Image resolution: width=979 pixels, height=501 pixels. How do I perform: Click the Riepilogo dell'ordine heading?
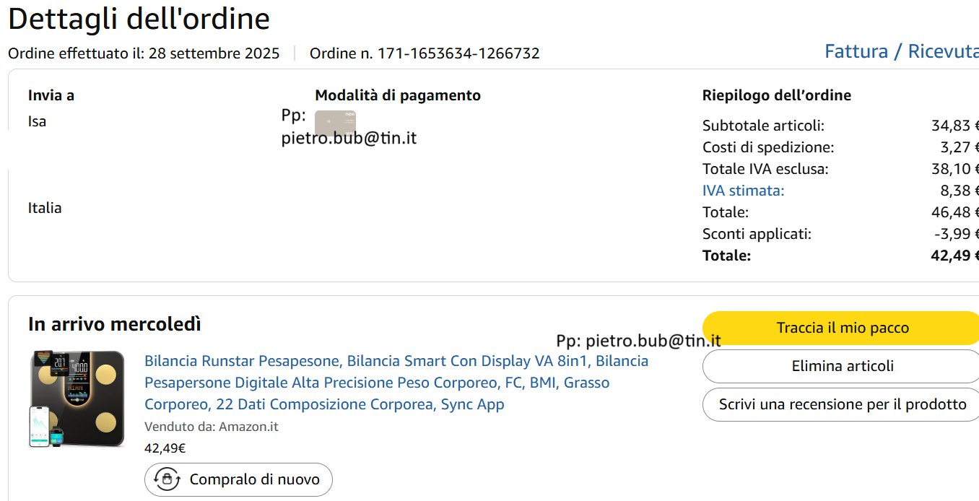click(776, 95)
